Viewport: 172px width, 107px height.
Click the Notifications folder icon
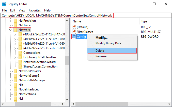coord(15,94)
